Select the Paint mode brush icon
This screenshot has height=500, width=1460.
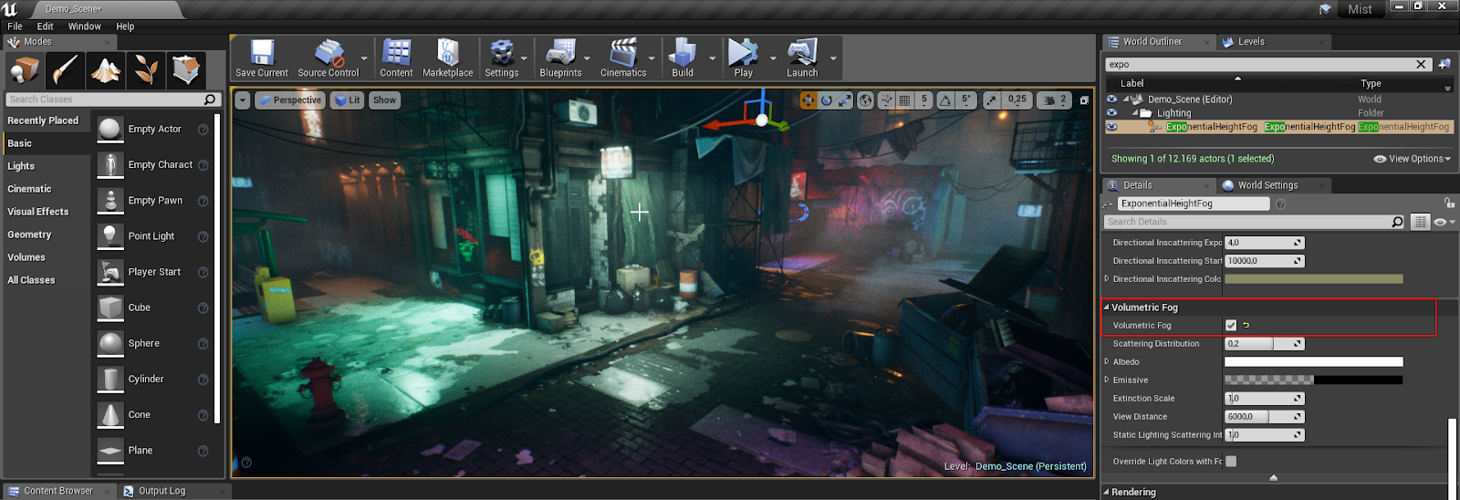[x=65, y=69]
